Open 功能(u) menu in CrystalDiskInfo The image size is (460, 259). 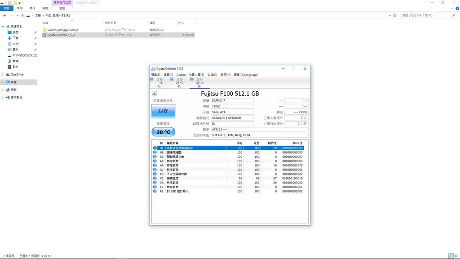point(181,75)
